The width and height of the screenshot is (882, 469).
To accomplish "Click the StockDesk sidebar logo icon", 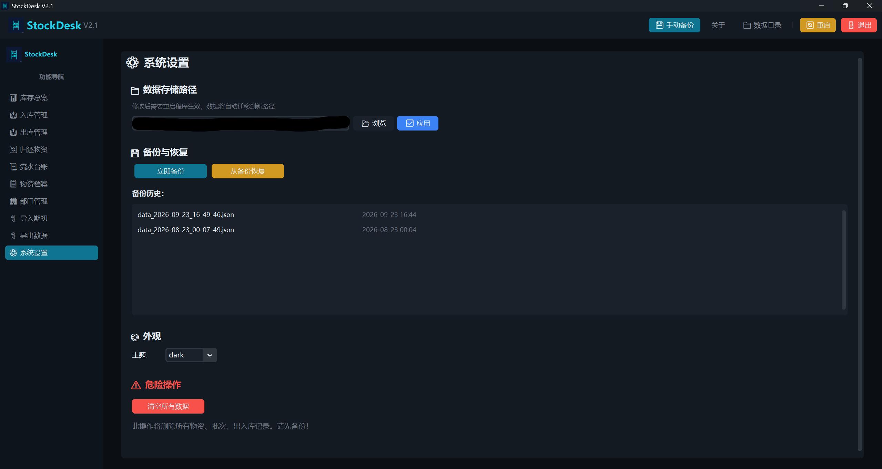I will (x=14, y=54).
